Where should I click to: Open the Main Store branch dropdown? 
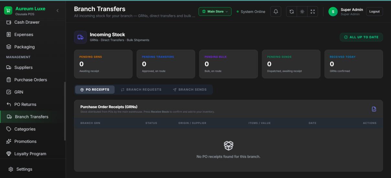[215, 12]
